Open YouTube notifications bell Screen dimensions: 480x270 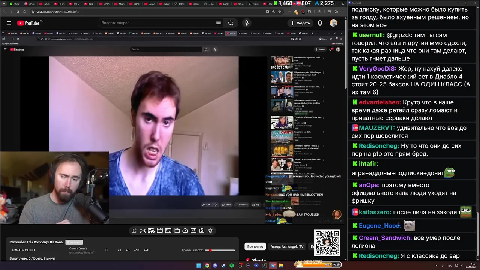coord(320,23)
